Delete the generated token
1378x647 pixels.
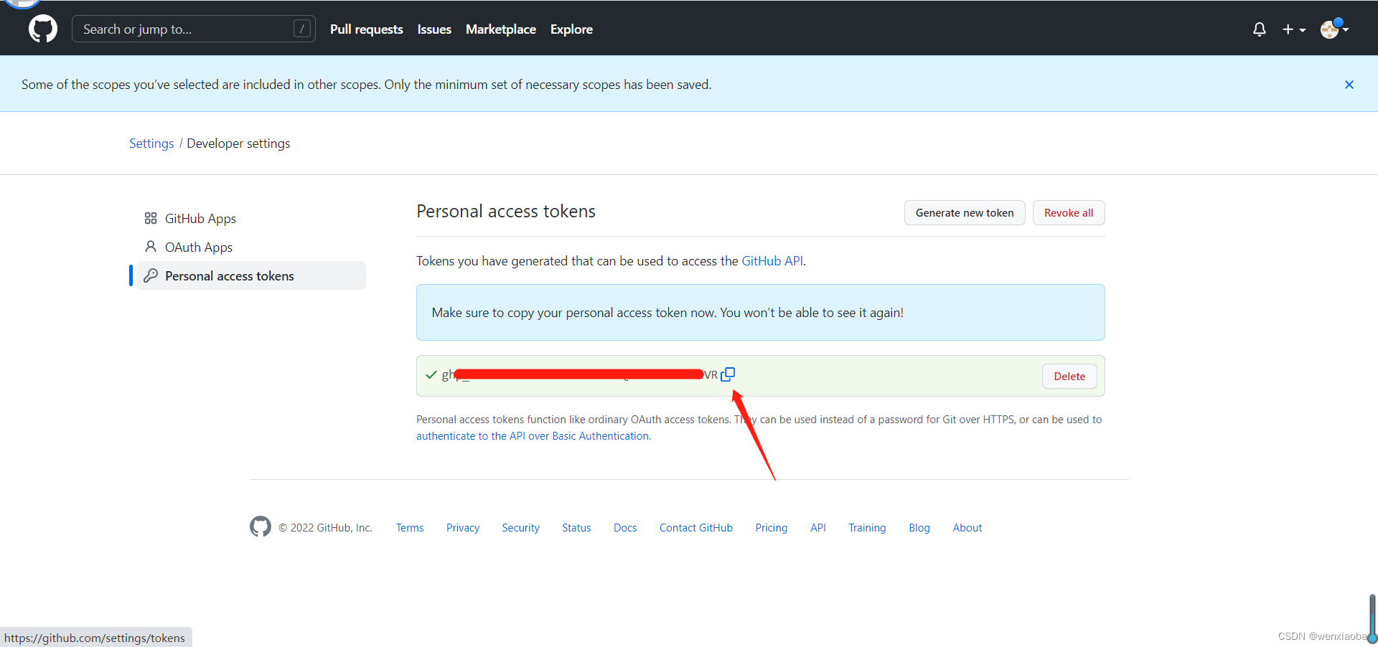click(1069, 377)
